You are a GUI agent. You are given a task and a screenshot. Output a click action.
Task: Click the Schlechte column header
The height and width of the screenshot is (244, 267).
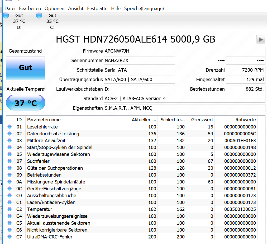pos(172,119)
